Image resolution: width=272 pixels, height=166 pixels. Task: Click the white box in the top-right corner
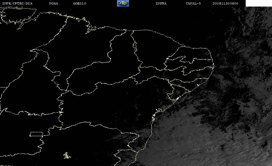(x=259, y=3)
